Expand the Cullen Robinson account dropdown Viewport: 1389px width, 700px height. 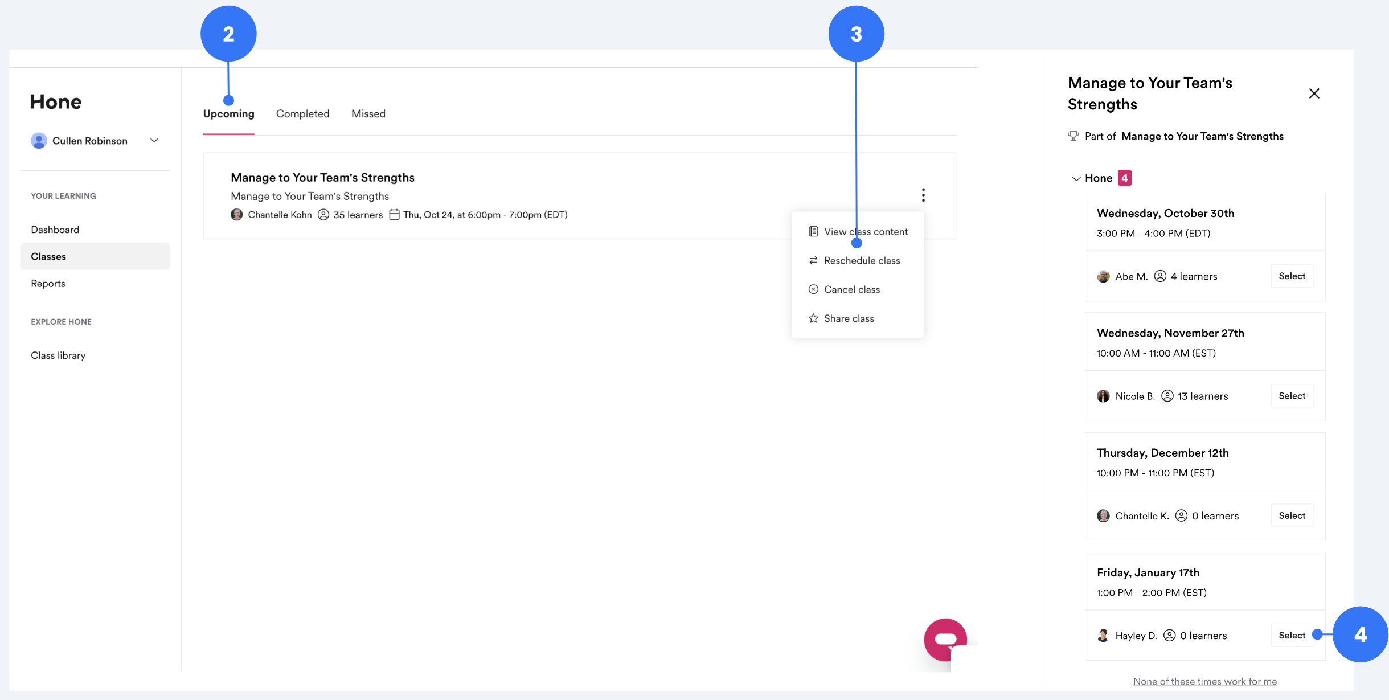(x=154, y=141)
